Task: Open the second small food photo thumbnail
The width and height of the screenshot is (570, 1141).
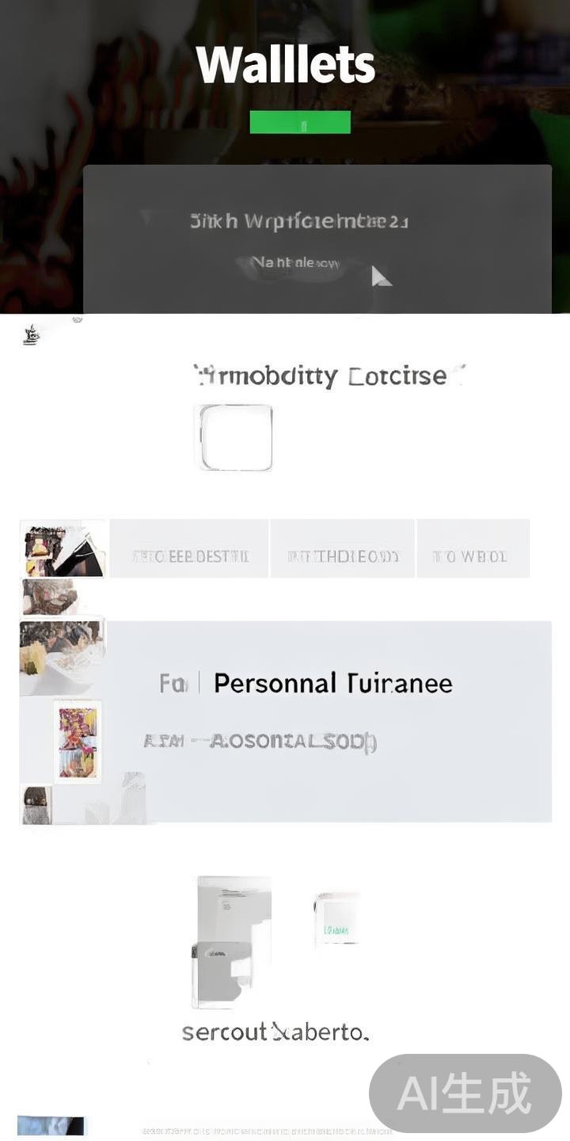Action: pyautogui.click(x=49, y=597)
